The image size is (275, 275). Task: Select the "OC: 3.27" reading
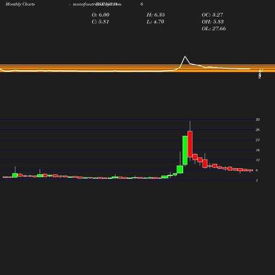coord(212,15)
